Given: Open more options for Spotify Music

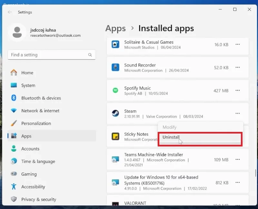Looking at the screenshot, I should pyautogui.click(x=238, y=90).
